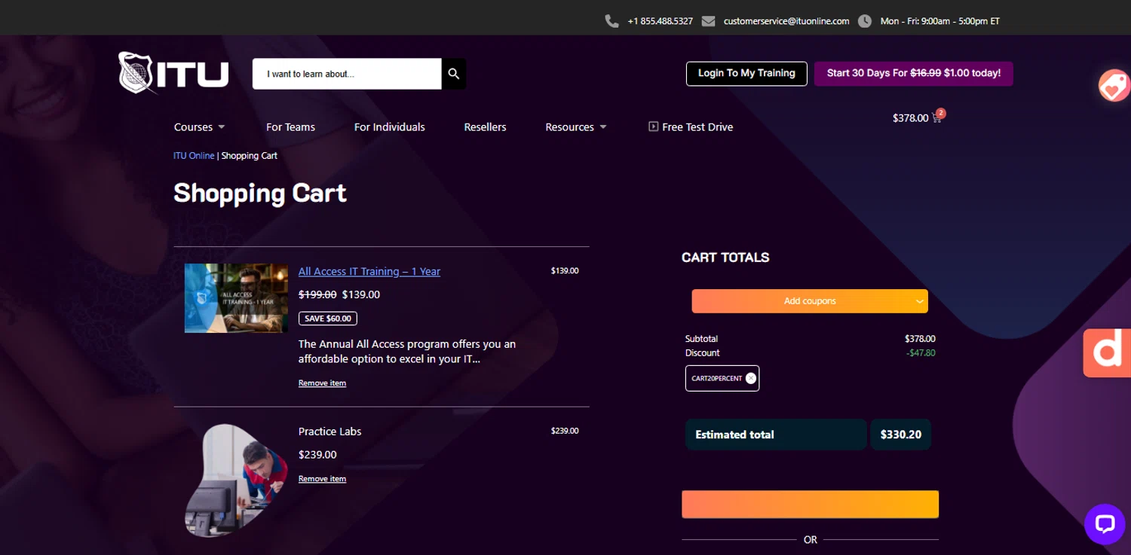This screenshot has height=555, width=1131.
Task: Open the live chat bubble
Action: [x=1105, y=524]
